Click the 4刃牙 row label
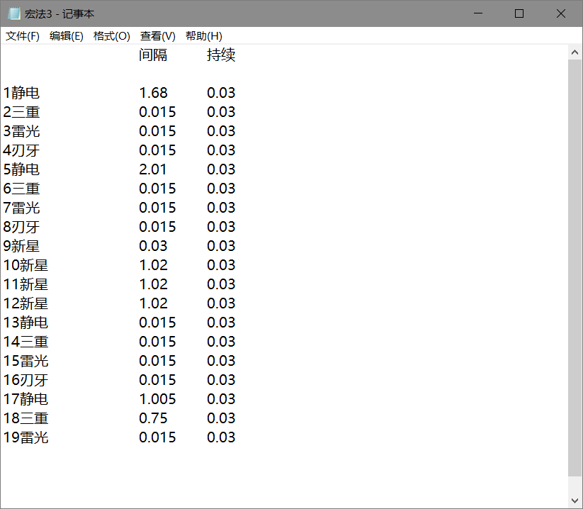The image size is (583, 509). click(21, 150)
